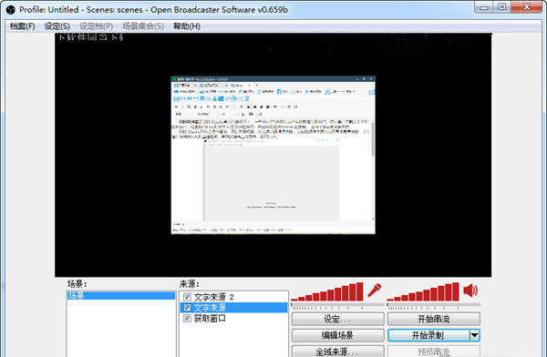Open the 设定(S) menu
The image size is (547, 357).
tap(57, 26)
